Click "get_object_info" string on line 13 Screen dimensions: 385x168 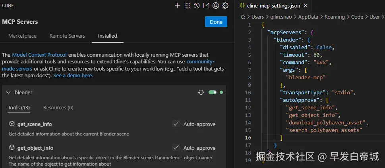click(312, 115)
